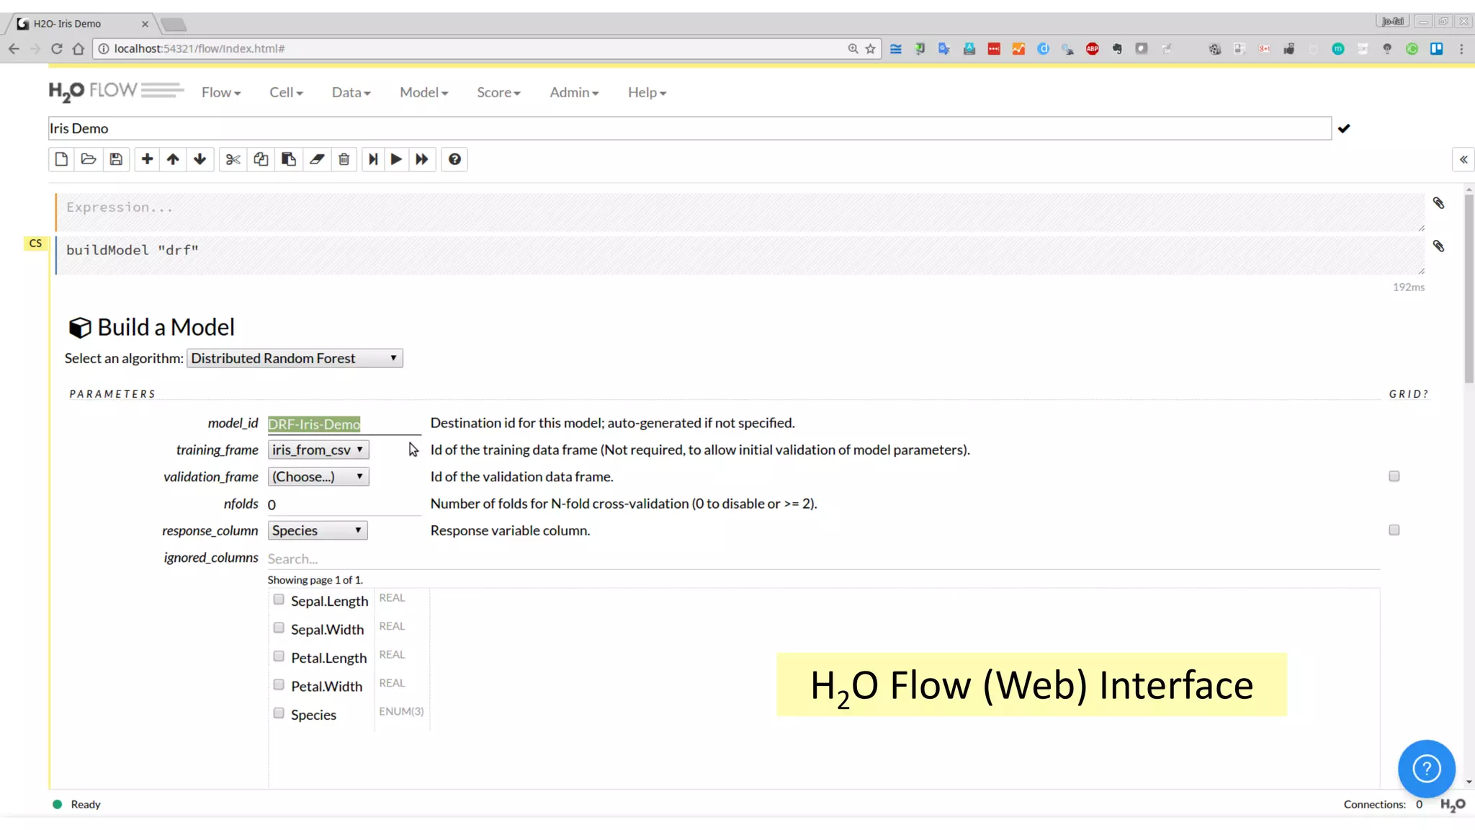Reload the browser page
Viewport: 1475px width, 830px height.
coord(57,48)
